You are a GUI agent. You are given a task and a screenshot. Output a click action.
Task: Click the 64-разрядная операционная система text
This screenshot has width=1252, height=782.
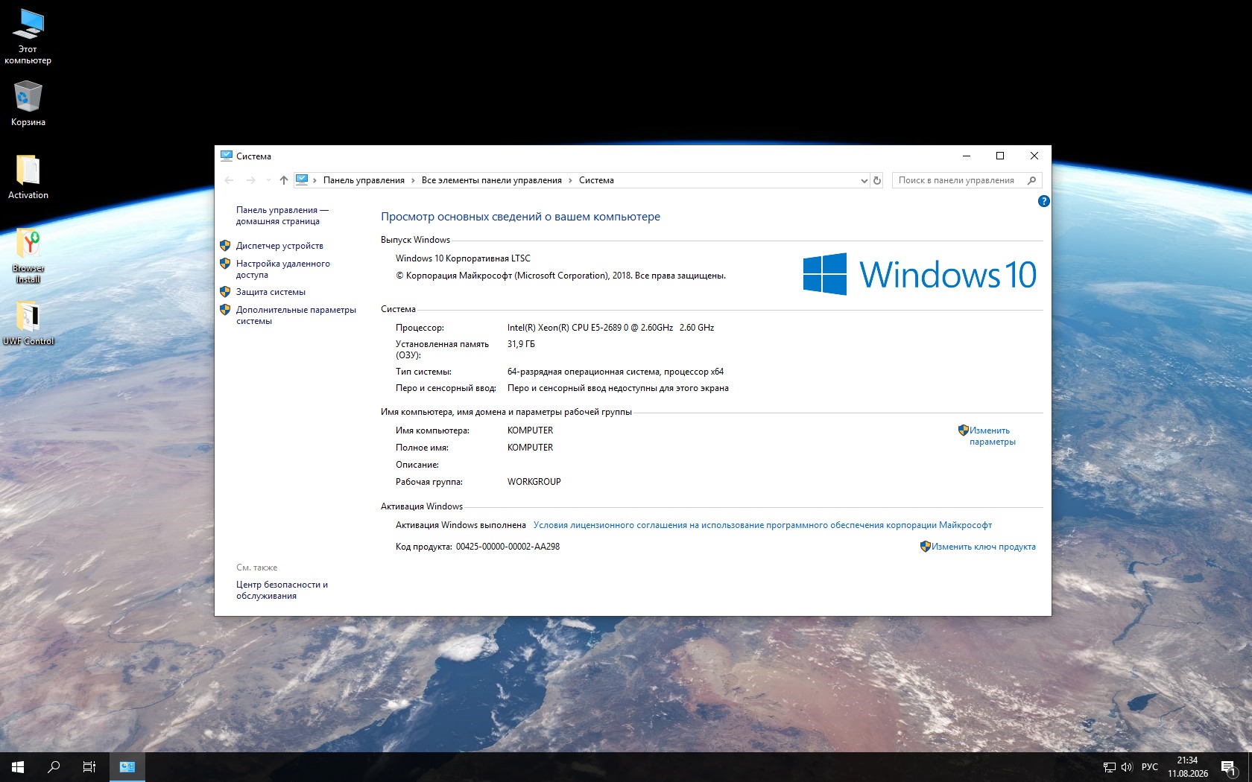(616, 372)
